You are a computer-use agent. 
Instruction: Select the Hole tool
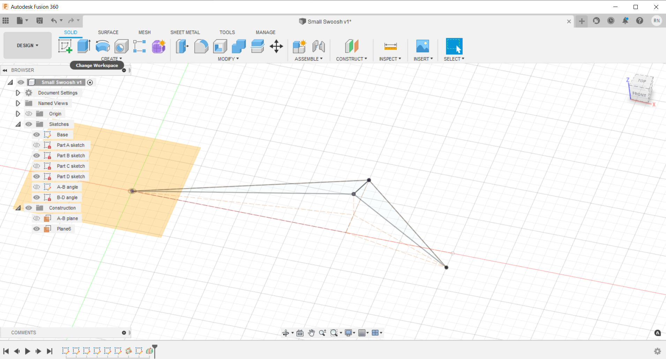tap(121, 46)
